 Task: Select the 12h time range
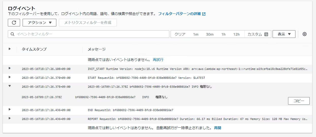tap(236, 34)
